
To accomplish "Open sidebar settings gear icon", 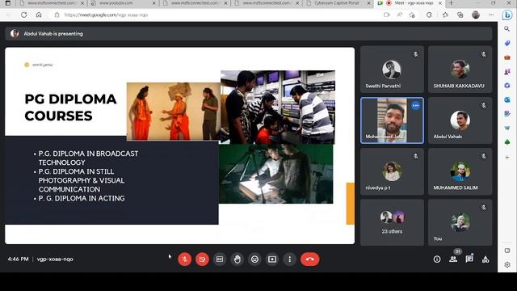I will pyautogui.click(x=507, y=264).
